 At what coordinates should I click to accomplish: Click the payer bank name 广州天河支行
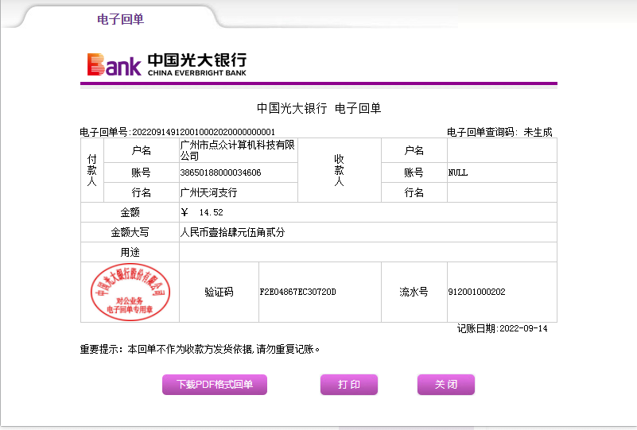pyautogui.click(x=209, y=192)
